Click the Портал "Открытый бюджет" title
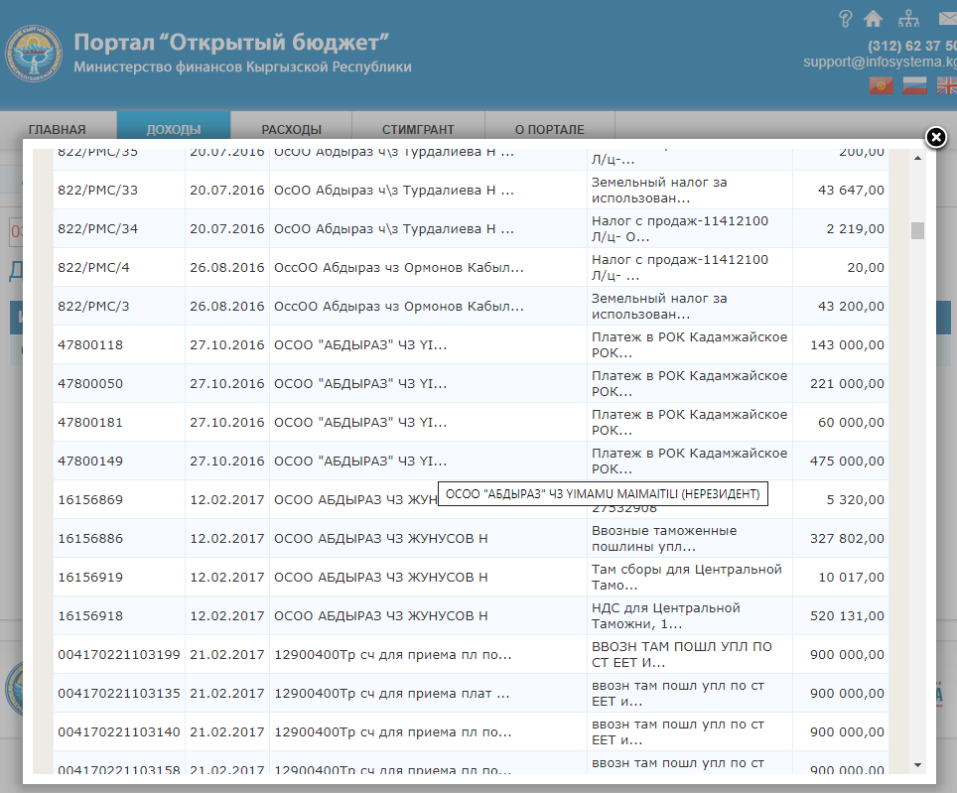Screen dimensions: 957x793 coord(230,43)
